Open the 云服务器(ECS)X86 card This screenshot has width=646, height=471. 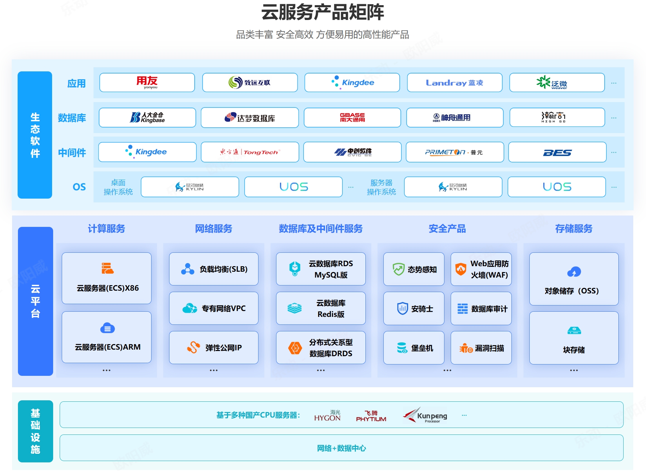click(107, 278)
